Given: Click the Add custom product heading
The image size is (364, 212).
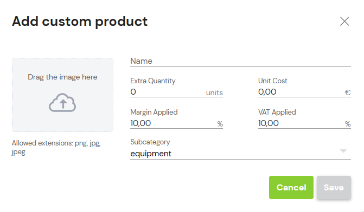Looking at the screenshot, I should point(80,22).
